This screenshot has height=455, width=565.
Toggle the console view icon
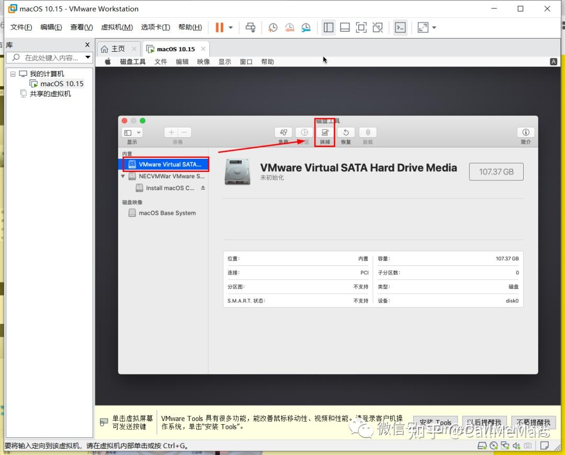(x=400, y=27)
